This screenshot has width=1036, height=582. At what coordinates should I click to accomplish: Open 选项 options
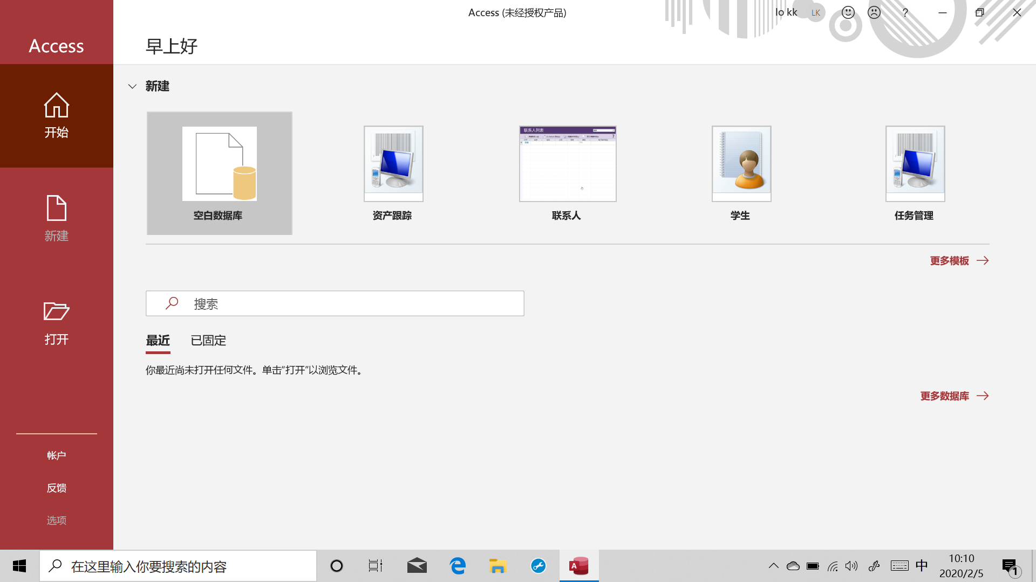point(57,520)
